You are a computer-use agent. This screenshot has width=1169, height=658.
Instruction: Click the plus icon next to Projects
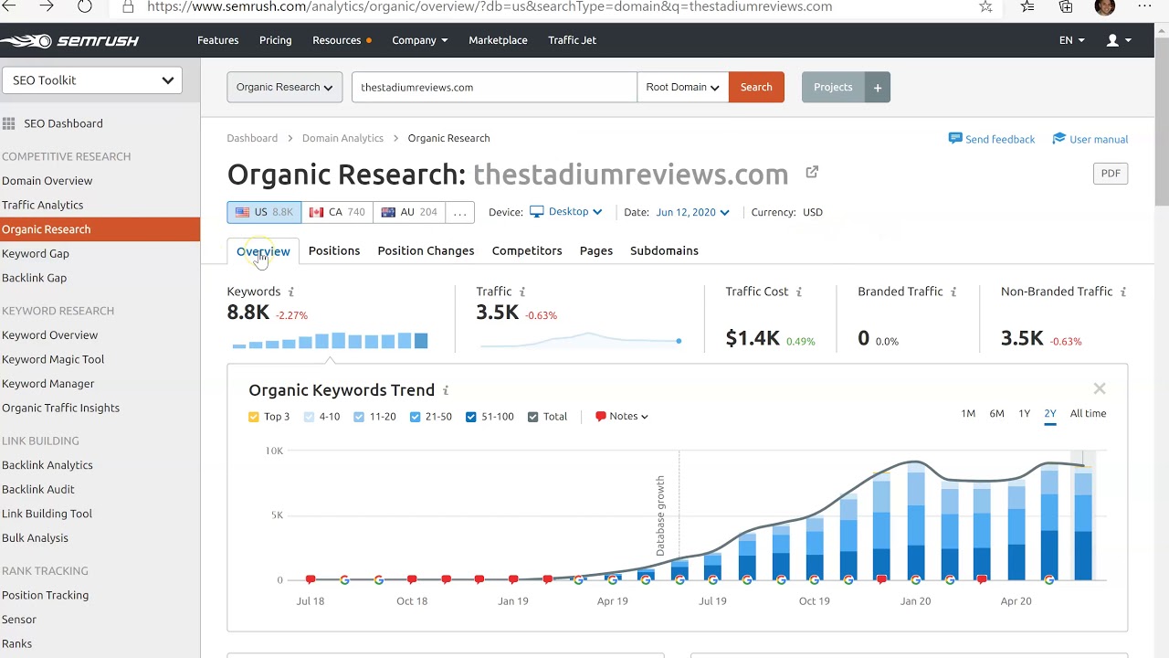click(x=878, y=88)
